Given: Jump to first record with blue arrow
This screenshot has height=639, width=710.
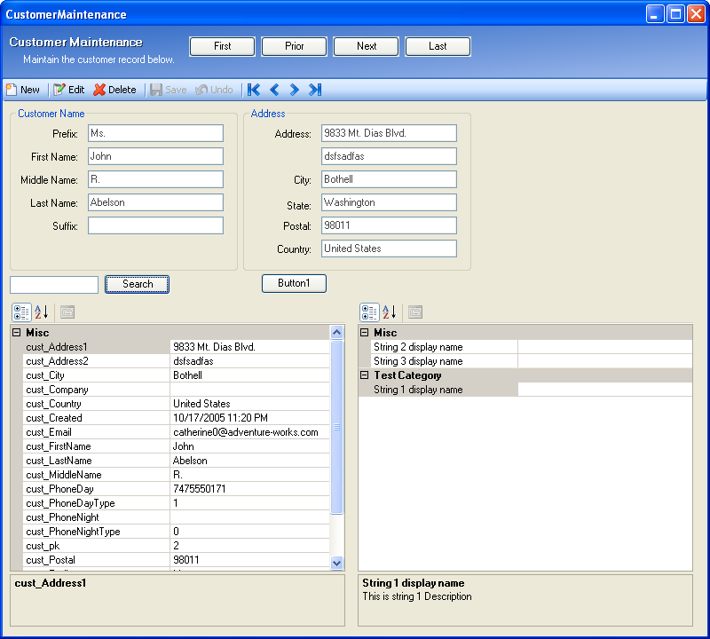Looking at the screenshot, I should point(254,90).
